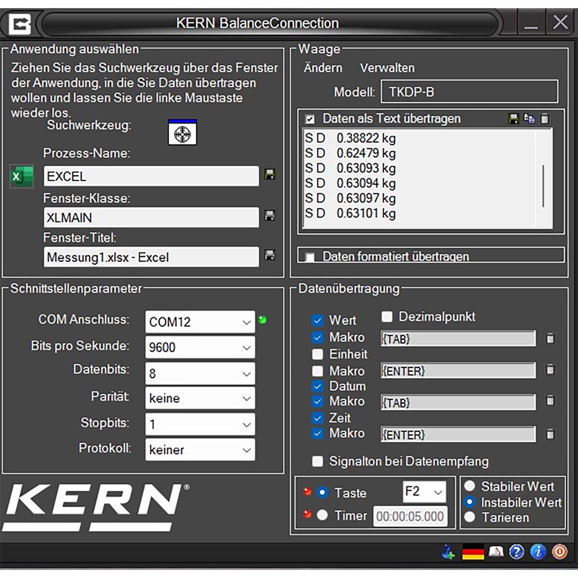This screenshot has height=578, width=578.
Task: Click the Excel application icon
Action: coord(22,176)
